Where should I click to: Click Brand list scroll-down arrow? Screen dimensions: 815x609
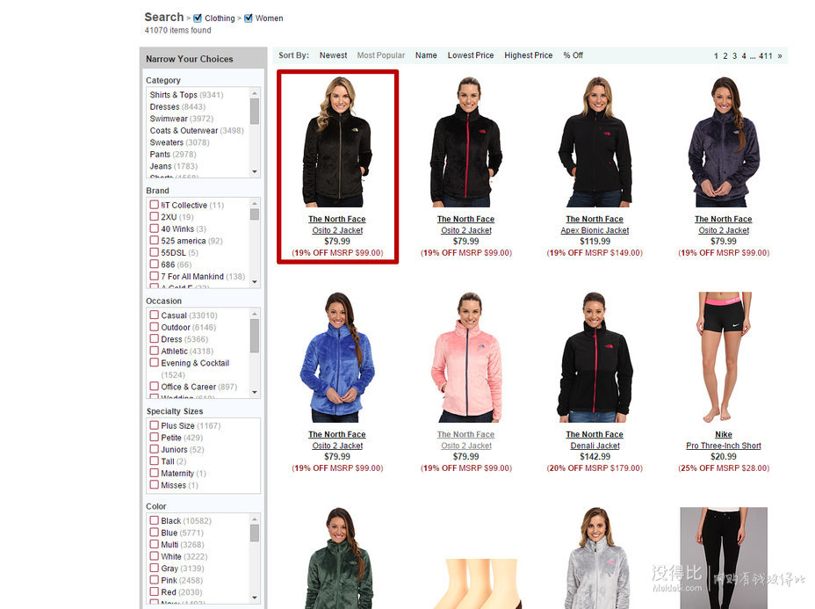coord(255,282)
